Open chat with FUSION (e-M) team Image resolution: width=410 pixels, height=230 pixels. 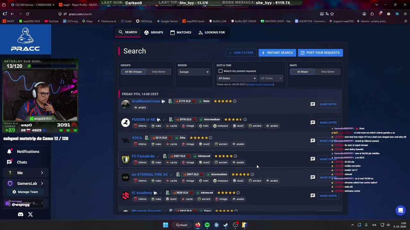[313, 122]
